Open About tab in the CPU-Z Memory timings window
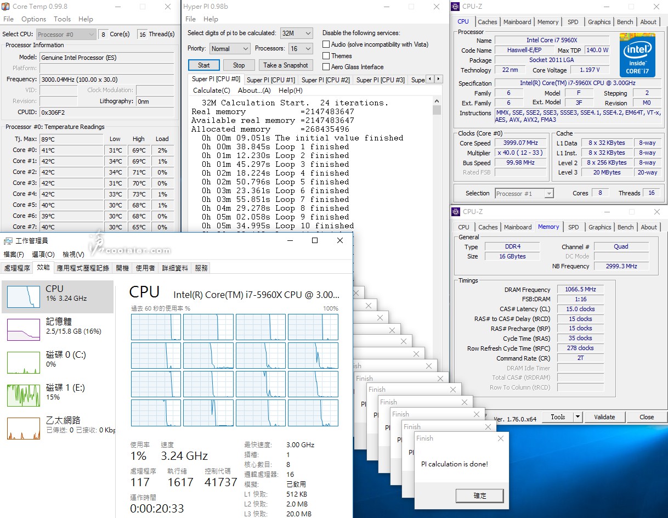 pyautogui.click(x=649, y=227)
